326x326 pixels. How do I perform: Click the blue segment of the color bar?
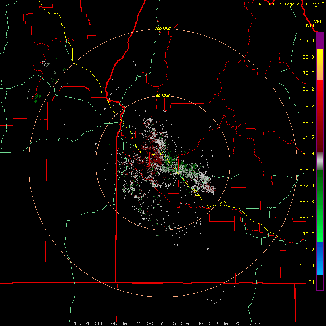tap(320, 258)
